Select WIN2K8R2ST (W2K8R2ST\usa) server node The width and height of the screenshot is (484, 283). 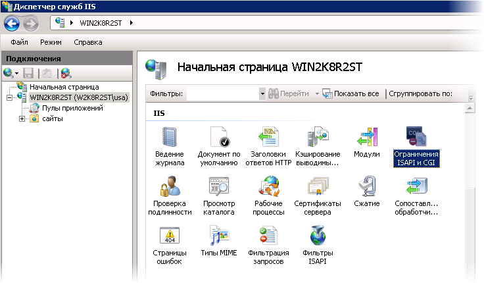tap(79, 97)
